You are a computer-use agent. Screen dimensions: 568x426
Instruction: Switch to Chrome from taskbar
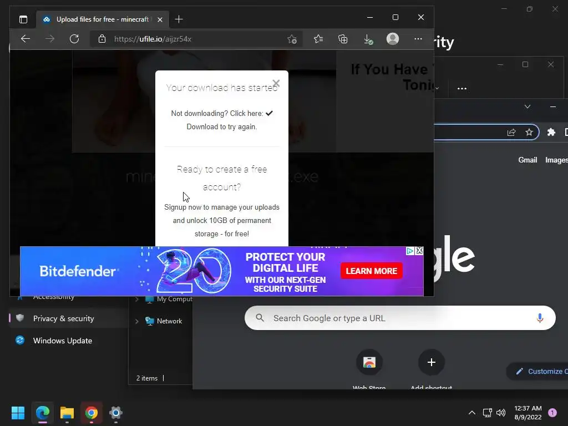pos(92,413)
